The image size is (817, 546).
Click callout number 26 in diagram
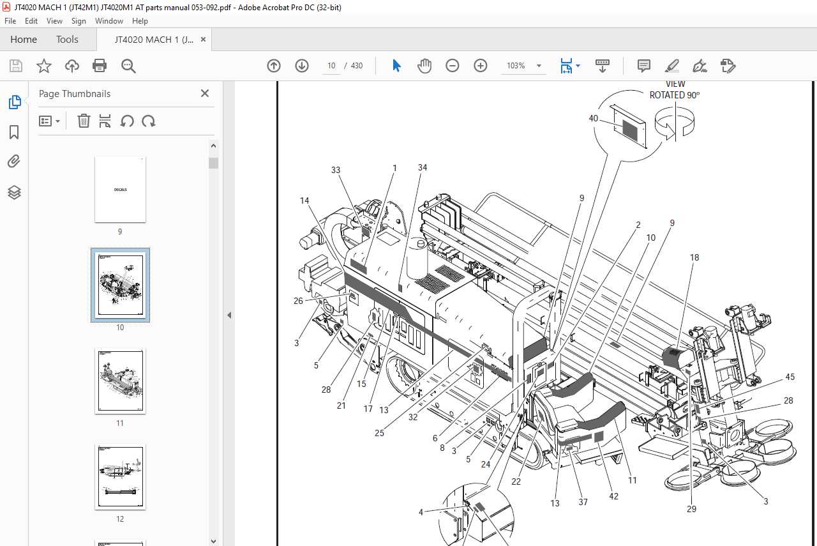pos(298,301)
